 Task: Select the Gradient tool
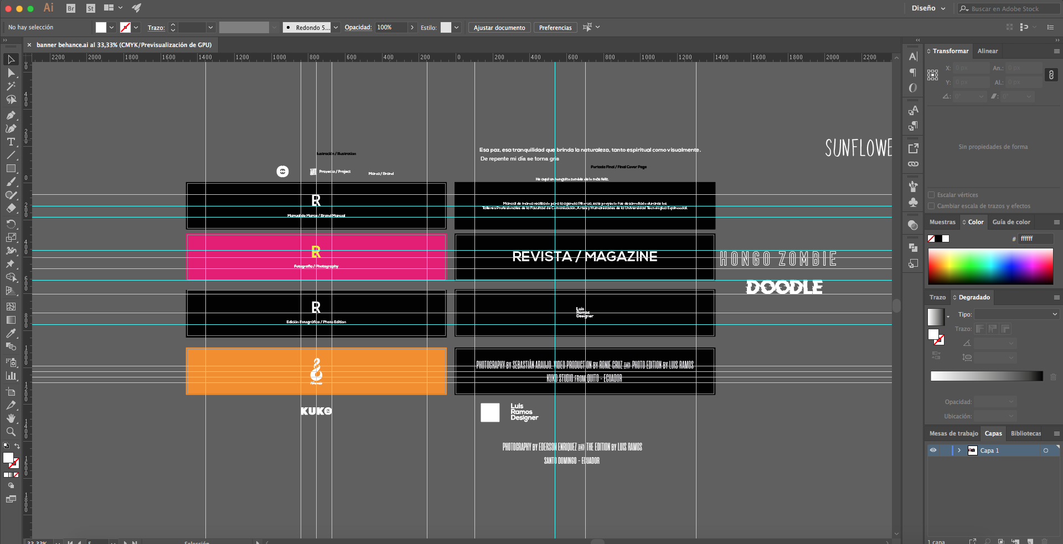coord(11,320)
